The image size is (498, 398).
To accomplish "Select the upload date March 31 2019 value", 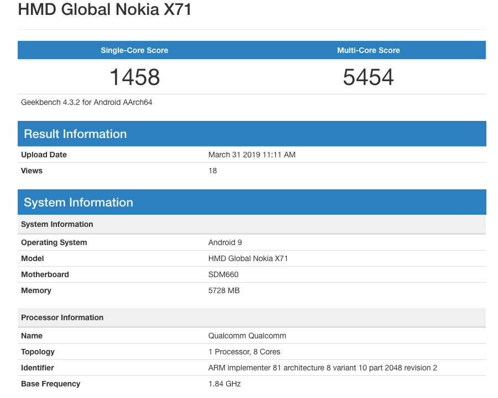I will point(251,155).
